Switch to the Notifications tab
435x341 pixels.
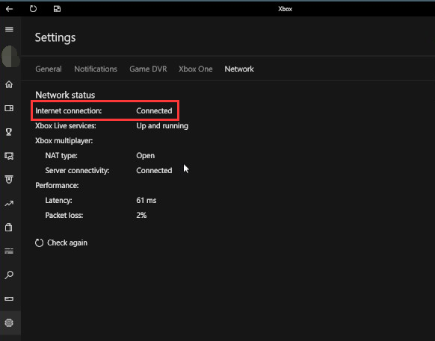pos(96,69)
